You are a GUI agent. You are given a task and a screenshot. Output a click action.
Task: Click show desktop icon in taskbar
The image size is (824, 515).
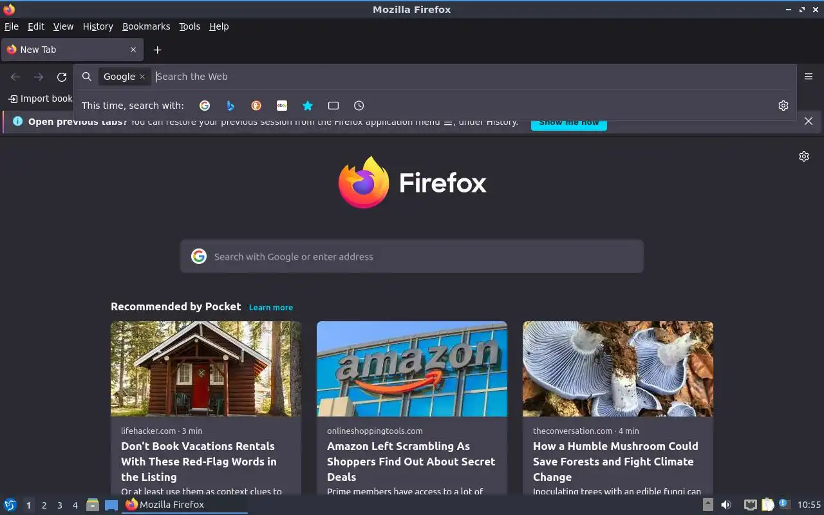pyautogui.click(x=111, y=505)
